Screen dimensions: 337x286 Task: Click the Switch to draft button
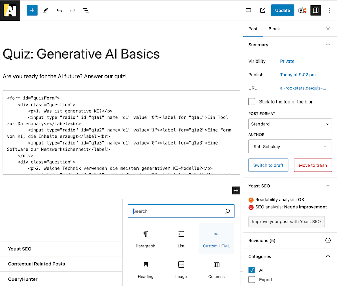pyautogui.click(x=268, y=165)
